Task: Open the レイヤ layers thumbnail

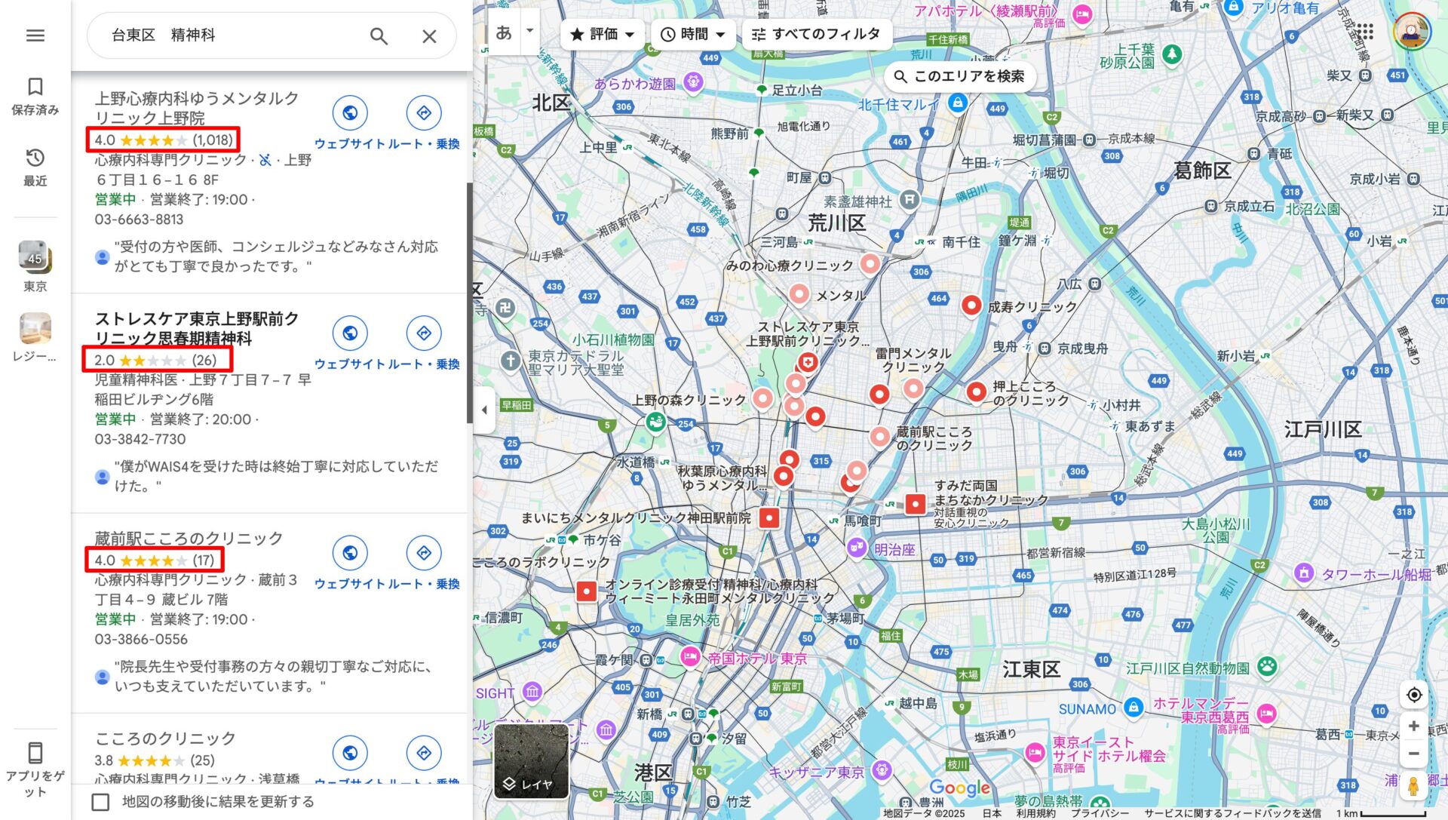Action: 531,760
